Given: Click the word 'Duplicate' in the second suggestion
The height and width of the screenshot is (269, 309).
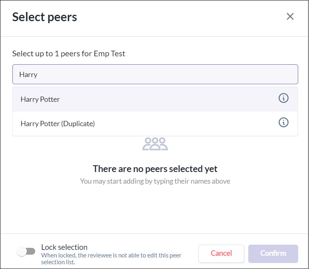Looking at the screenshot, I should coord(78,124).
